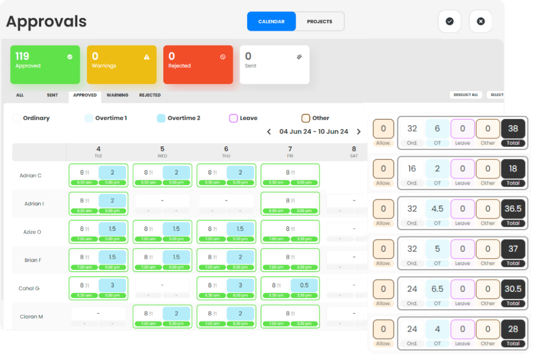Click the Deselect All button
This screenshot has width=534, height=356.
click(x=466, y=94)
